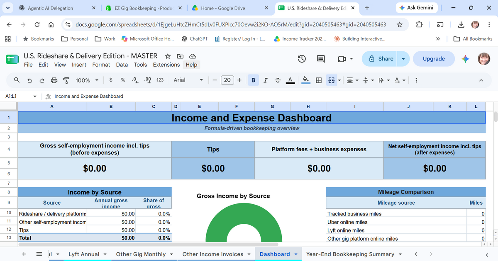Open Gemini sparkle in Sheets
The width and height of the screenshot is (498, 261).
tap(466, 59)
